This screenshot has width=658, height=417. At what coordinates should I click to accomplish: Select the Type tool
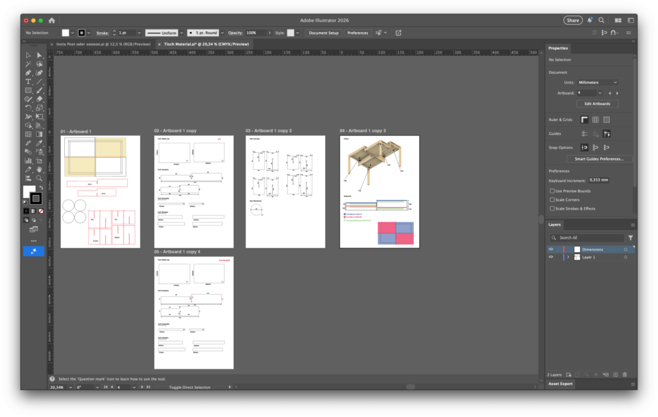coord(28,81)
